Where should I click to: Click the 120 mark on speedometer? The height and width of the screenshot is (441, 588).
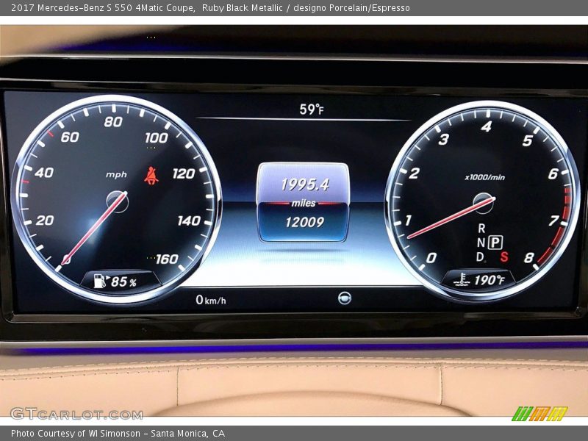coord(184,173)
